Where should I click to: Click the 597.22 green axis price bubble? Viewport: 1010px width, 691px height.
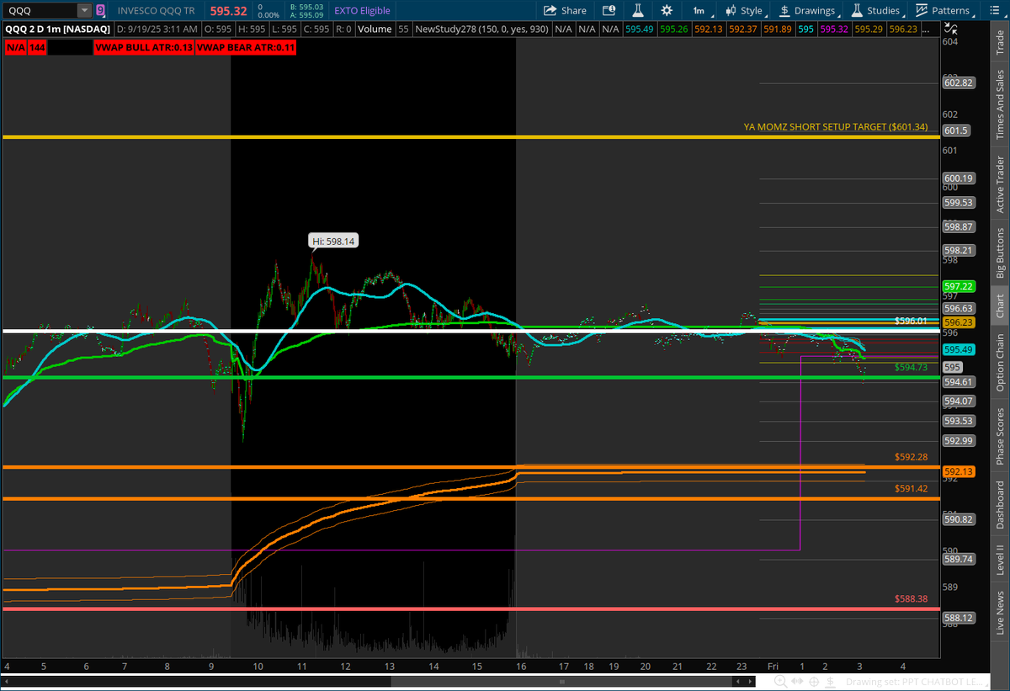click(959, 286)
